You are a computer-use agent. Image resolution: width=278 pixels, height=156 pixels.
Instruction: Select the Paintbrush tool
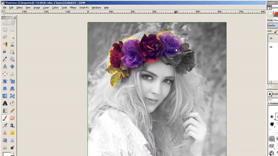point(5,118)
